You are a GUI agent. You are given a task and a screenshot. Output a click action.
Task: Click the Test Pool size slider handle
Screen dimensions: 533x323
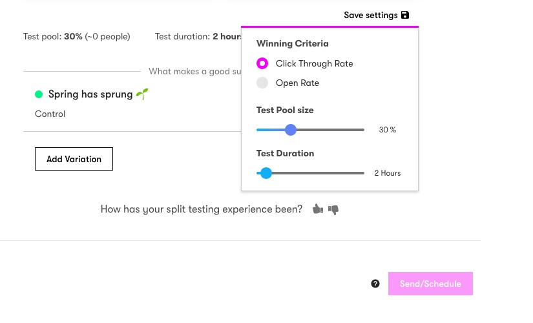coord(291,130)
